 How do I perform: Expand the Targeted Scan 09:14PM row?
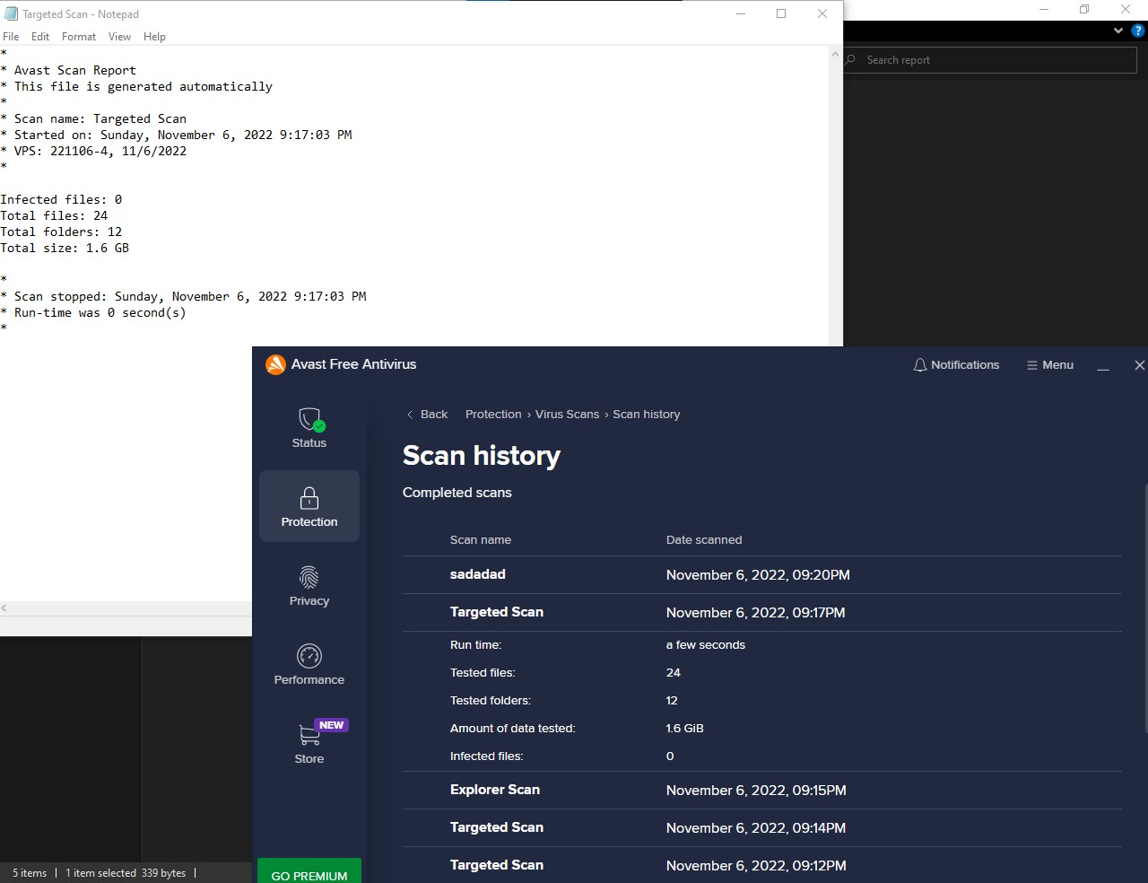point(761,827)
